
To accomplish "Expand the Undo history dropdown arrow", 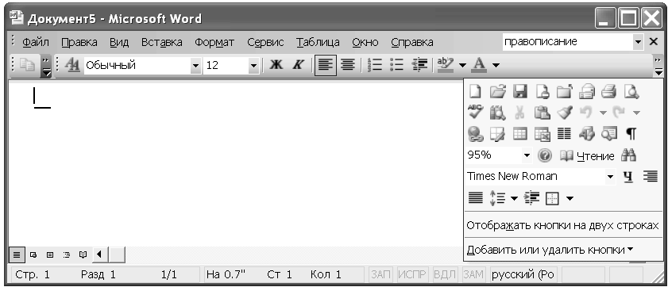I will [x=603, y=113].
